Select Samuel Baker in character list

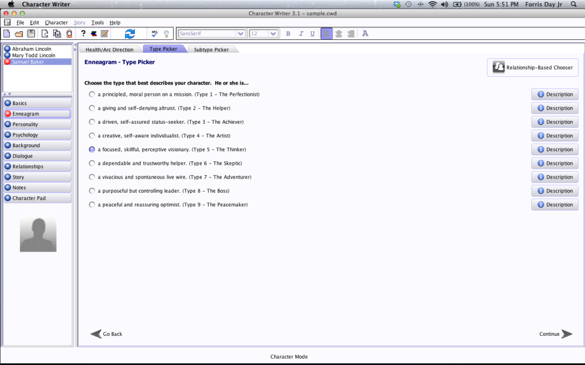37,62
